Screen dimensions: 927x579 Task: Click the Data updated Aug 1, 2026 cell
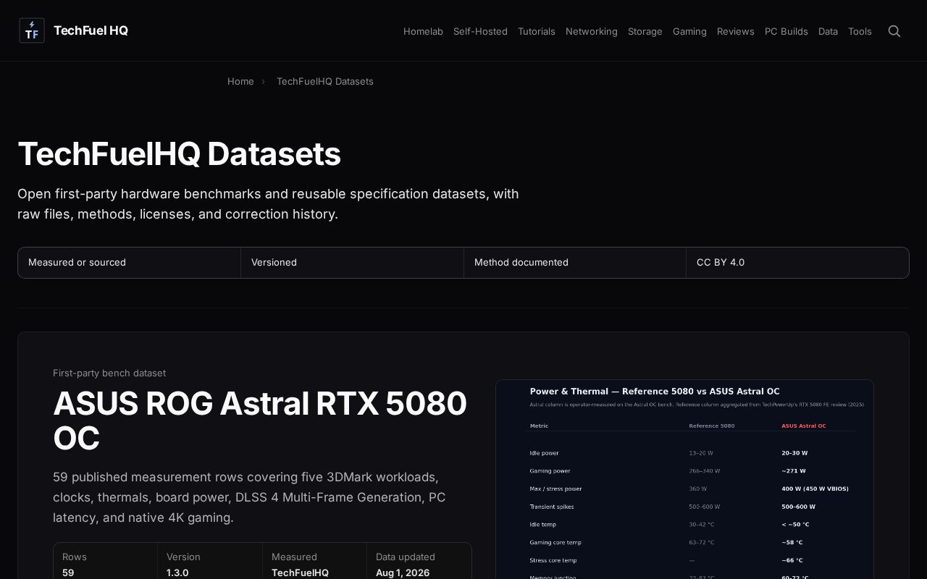pos(419,562)
